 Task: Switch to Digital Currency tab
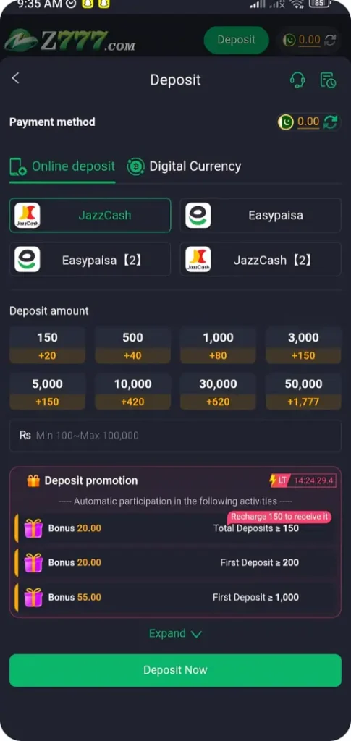185,166
